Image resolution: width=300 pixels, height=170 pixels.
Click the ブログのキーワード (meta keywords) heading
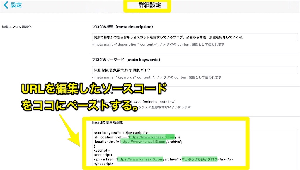(x=126, y=59)
